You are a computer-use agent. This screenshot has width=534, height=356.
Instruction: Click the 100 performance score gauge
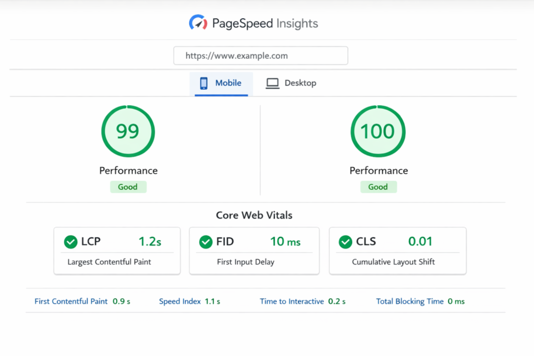point(378,132)
